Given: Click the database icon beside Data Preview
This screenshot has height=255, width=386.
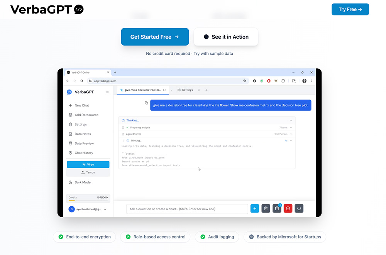Looking at the screenshot, I should click(x=70, y=143).
